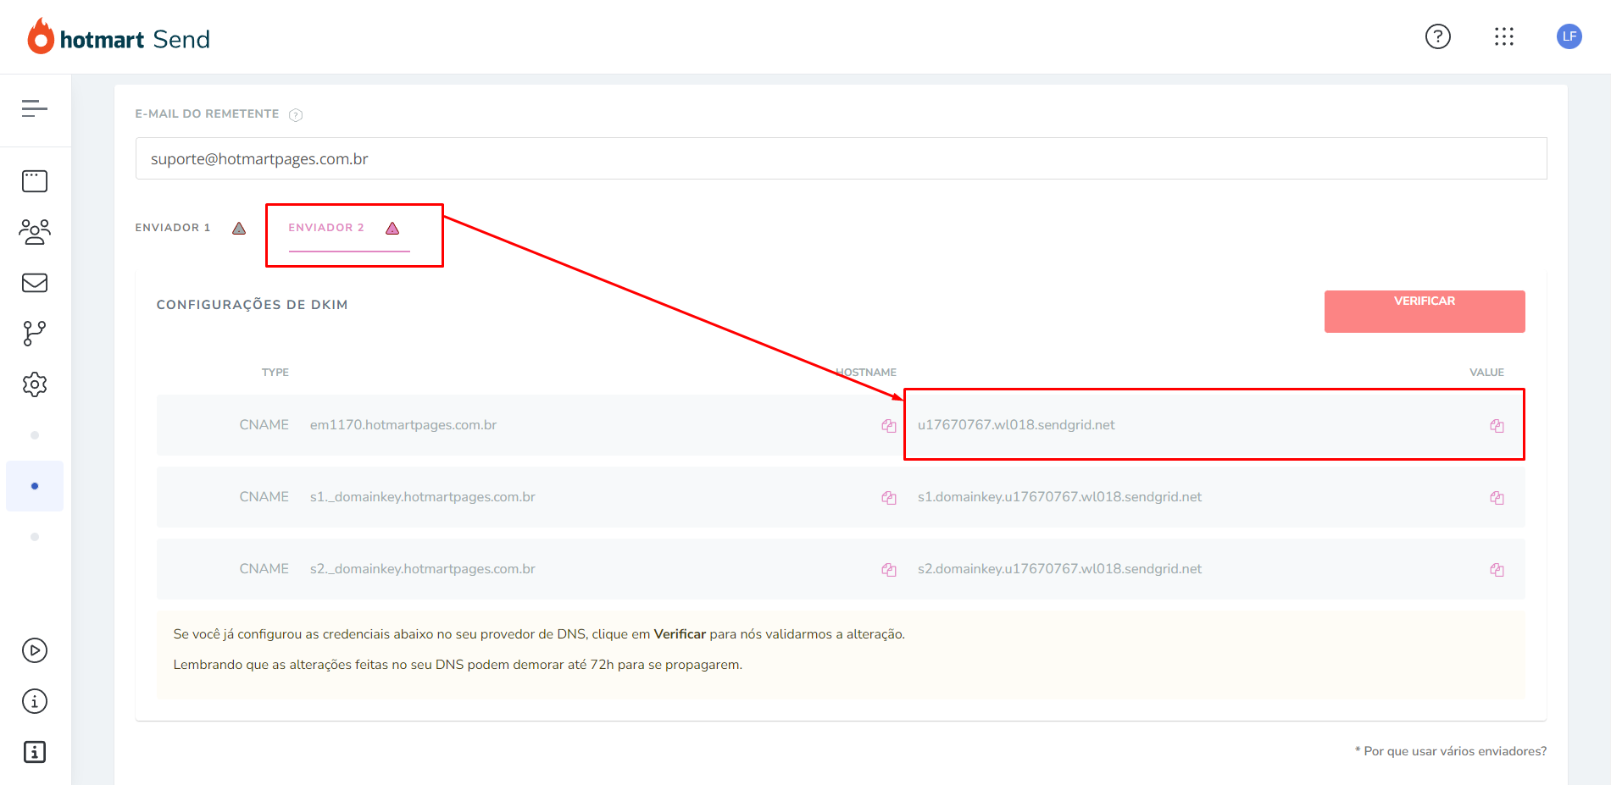This screenshot has height=785, width=1611.
Task: Click the info icon beside E-mail do remetente
Action: 296,115
